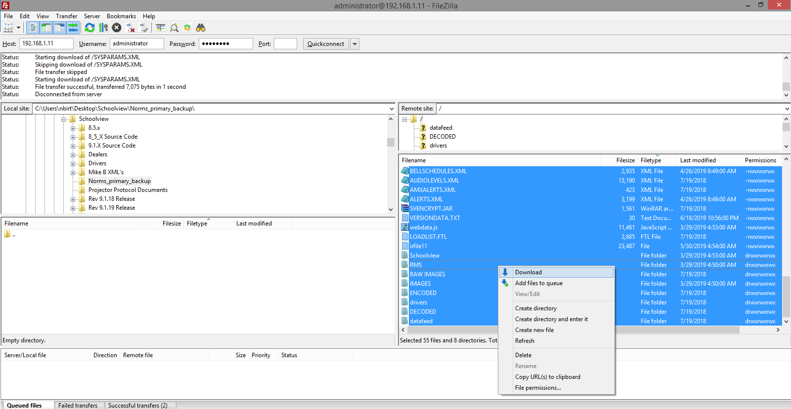Open the Quickconnect history dropdown arrow
791x409 pixels.
click(x=354, y=44)
